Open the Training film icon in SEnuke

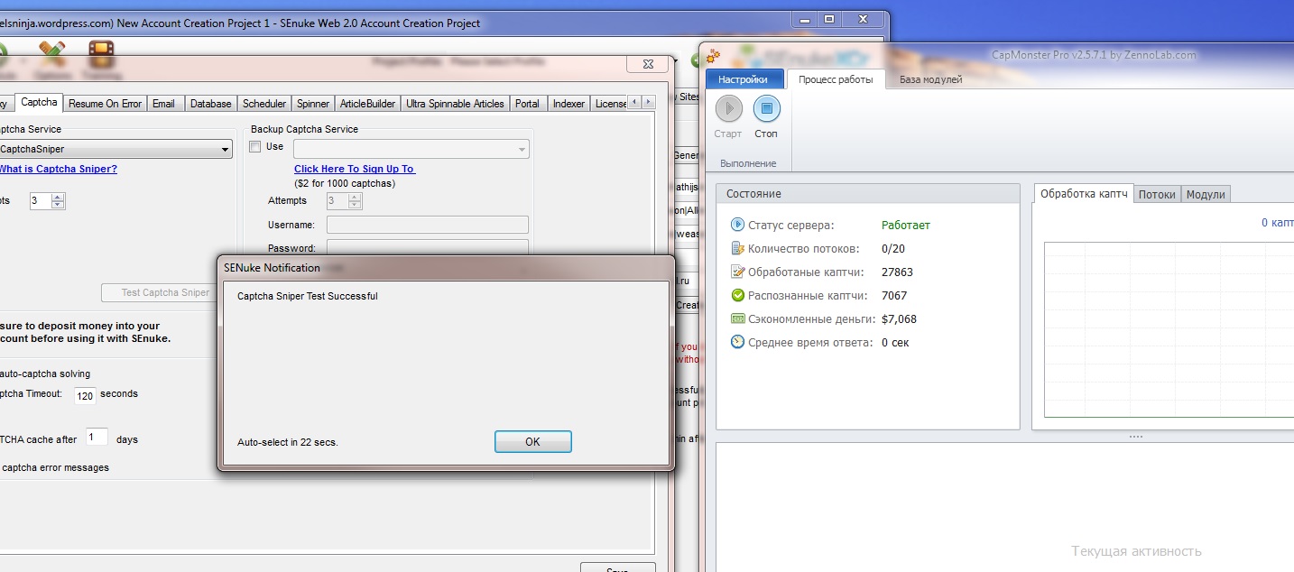point(101,55)
